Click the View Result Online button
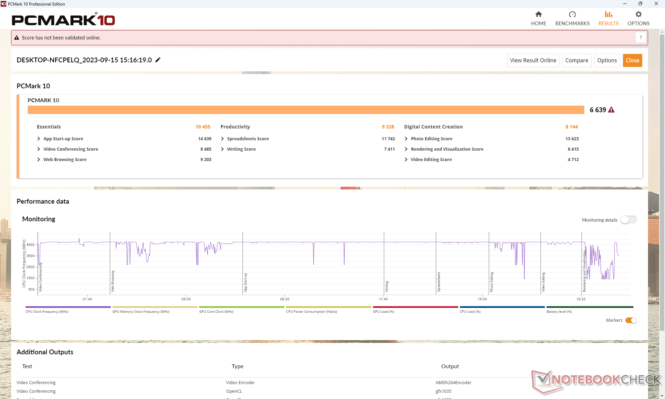The image size is (665, 399). click(x=533, y=60)
